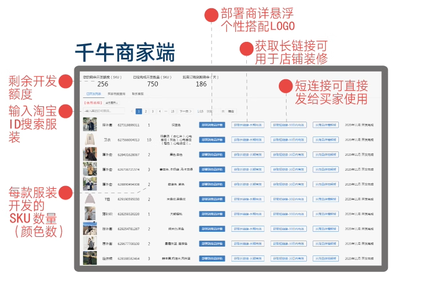Open product thumbnail for item 628890404308

tap(90, 184)
